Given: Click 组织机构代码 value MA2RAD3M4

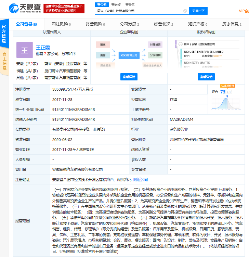Looking at the screenshot, I should point(181,119).
